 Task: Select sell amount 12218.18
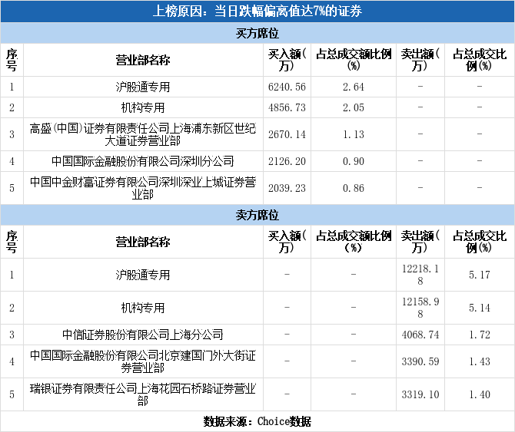click(420, 275)
